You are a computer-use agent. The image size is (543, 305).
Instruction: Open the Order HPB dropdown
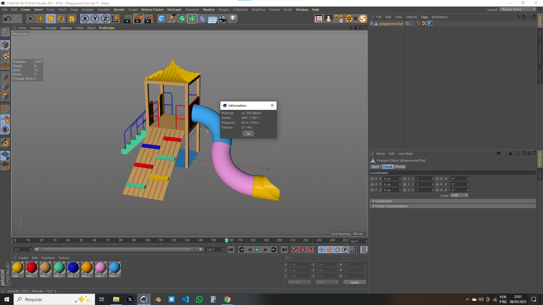tap(460, 195)
